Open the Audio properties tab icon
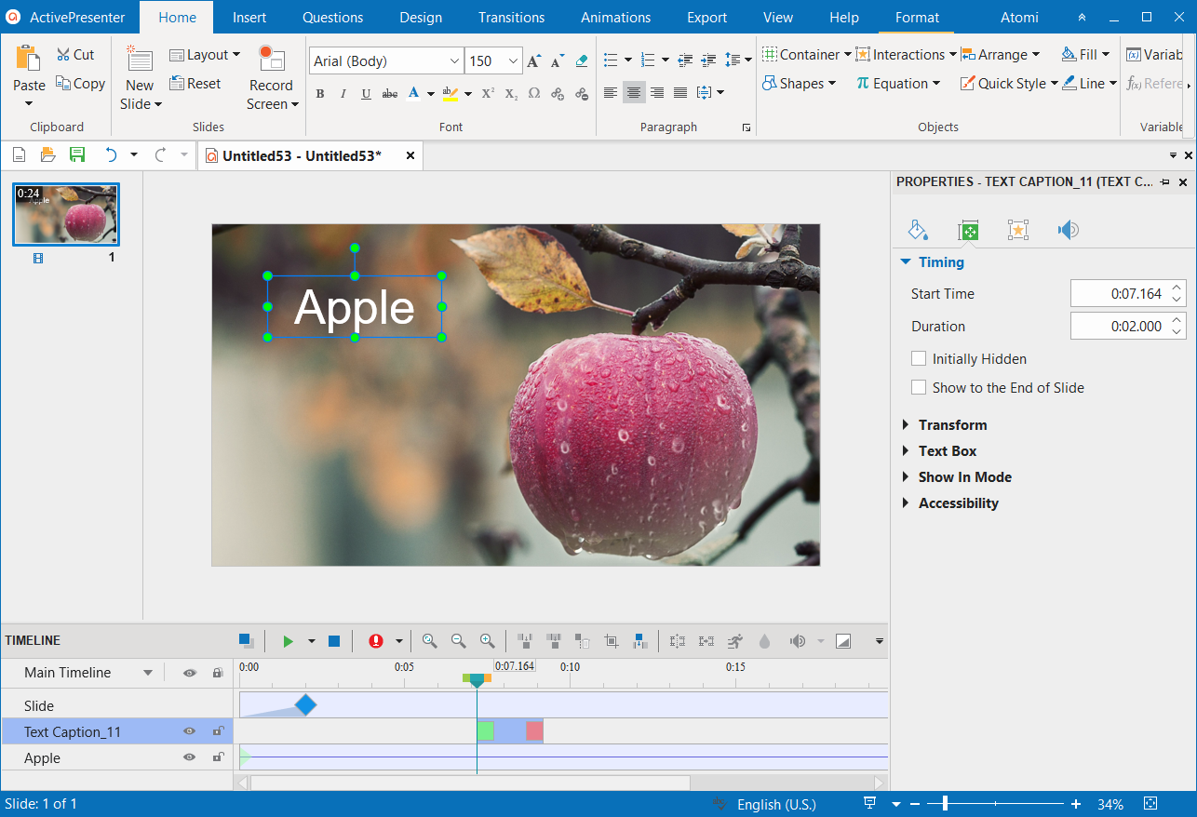Image resolution: width=1197 pixels, height=817 pixels. 1069,231
